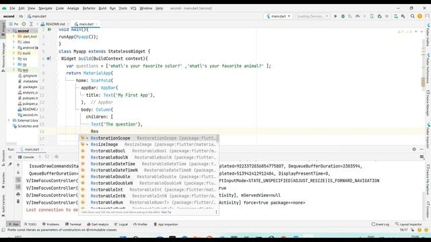
Task: Open the Navigate menu
Action: point(45,8)
